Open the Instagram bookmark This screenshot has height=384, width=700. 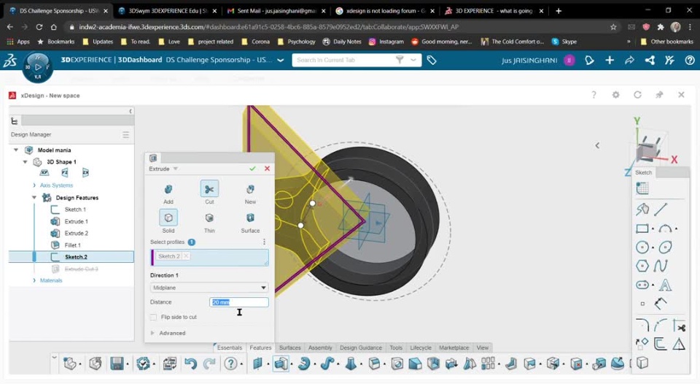pyautogui.click(x=386, y=42)
